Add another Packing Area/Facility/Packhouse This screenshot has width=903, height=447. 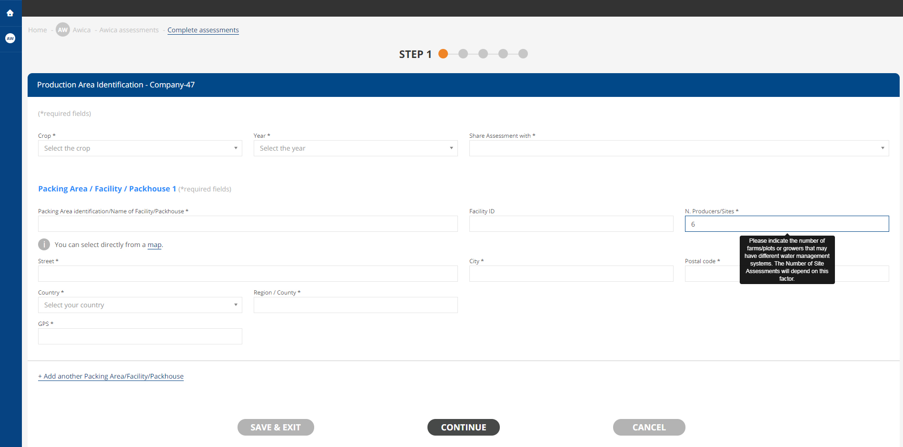click(x=111, y=376)
